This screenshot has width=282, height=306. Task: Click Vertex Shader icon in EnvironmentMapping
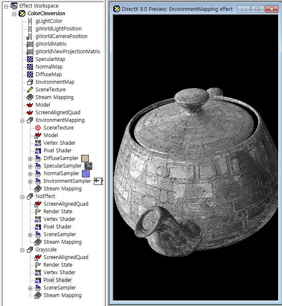tap(38, 143)
